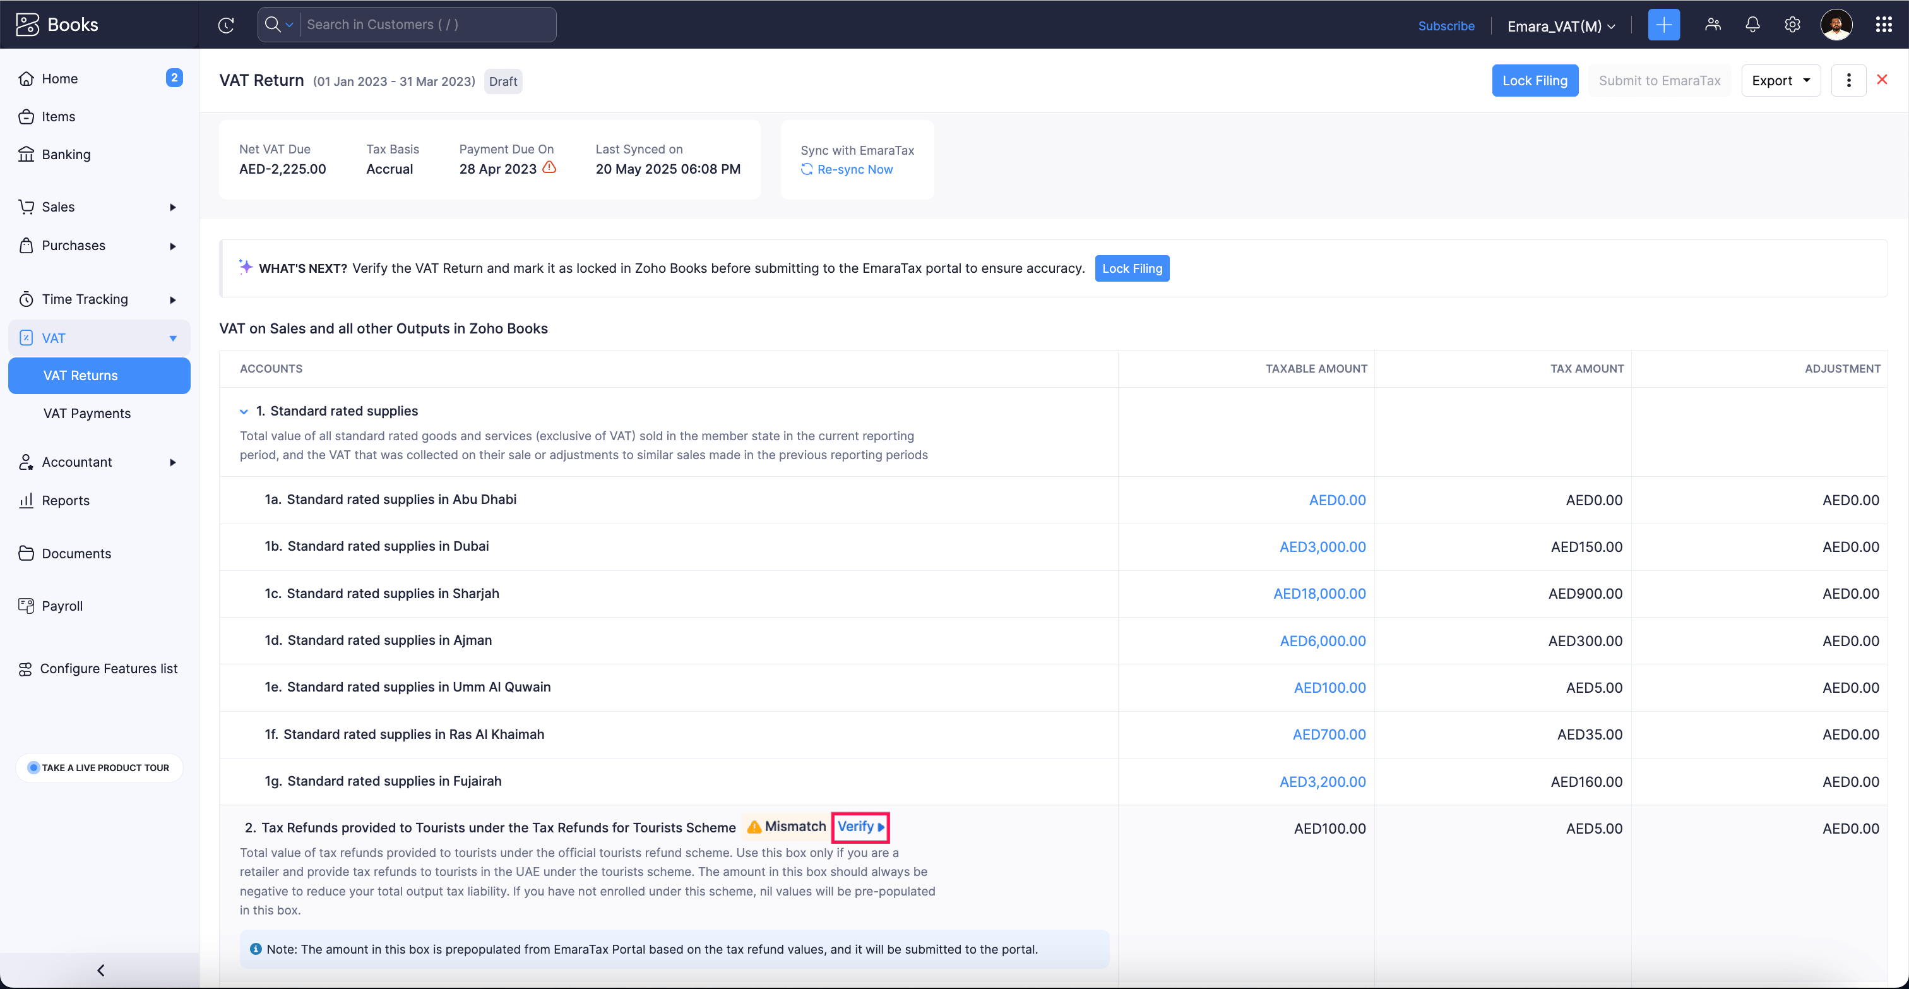Open the Zoho apps grid launcher

[1884, 25]
